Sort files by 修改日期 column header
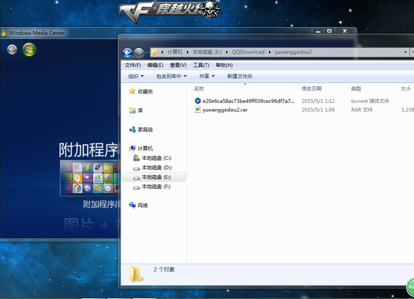 pos(312,89)
